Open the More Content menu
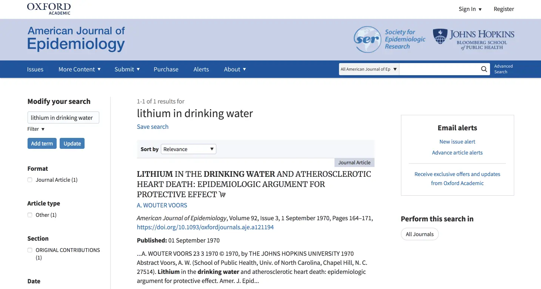This screenshot has height=289, width=541. coord(79,69)
